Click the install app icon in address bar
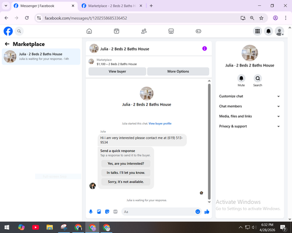 (x=243, y=18)
